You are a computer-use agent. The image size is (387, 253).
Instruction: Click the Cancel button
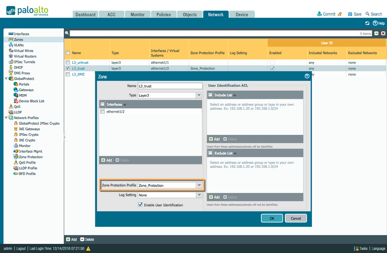296,218
